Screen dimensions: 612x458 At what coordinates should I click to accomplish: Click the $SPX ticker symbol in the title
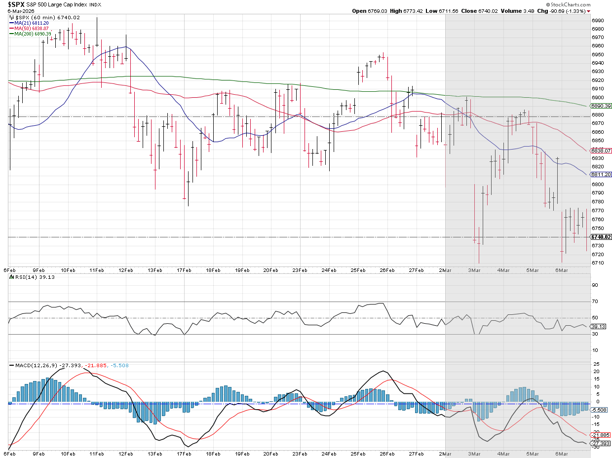click(17, 4)
